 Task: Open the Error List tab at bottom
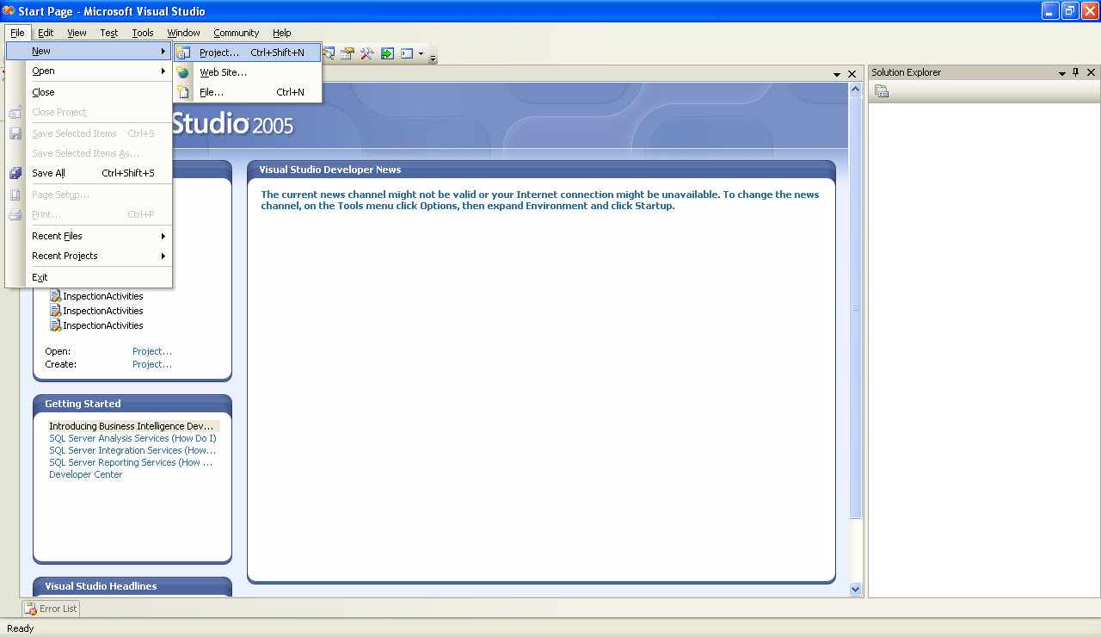(51, 609)
